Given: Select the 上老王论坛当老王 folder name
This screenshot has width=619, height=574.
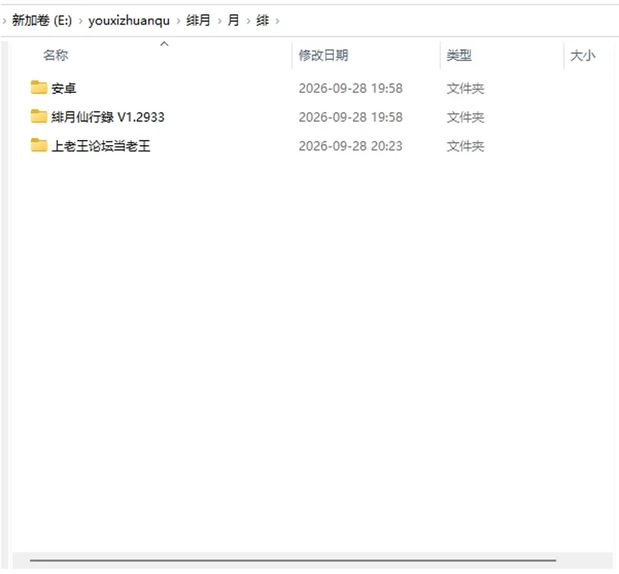Looking at the screenshot, I should [x=101, y=146].
